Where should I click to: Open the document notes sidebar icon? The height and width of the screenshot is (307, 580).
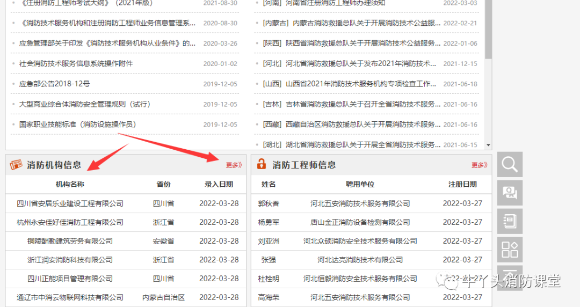510,221
